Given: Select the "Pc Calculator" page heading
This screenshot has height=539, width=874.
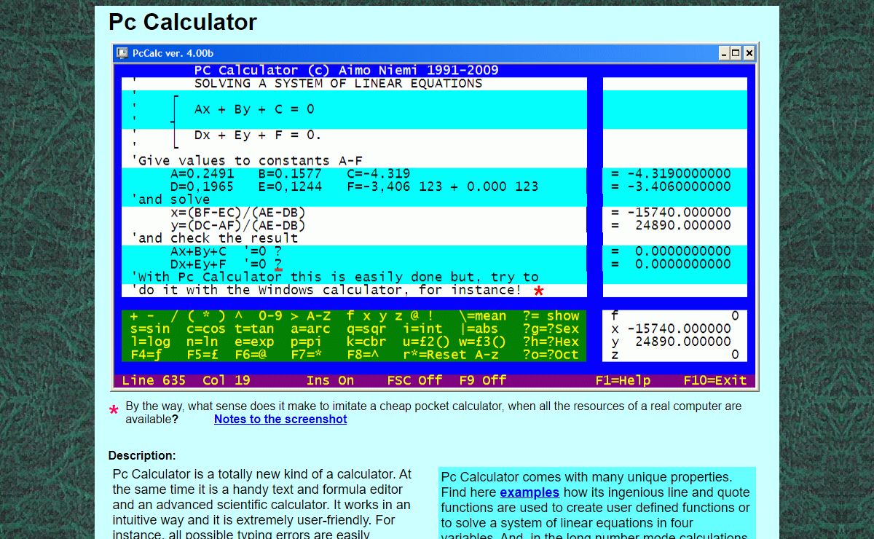Looking at the screenshot, I should 183,22.
